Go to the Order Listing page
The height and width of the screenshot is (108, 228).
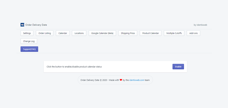pyautogui.click(x=45, y=33)
